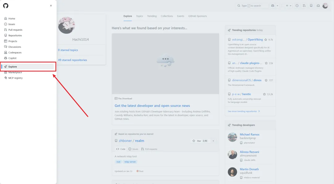Open the pull requests icon in the top header
The height and width of the screenshot is (184, 334).
(304, 6)
